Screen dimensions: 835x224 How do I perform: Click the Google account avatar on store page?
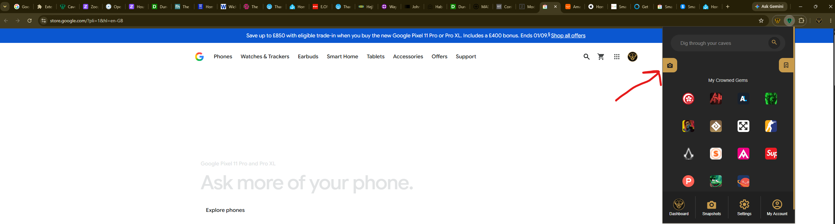point(633,57)
